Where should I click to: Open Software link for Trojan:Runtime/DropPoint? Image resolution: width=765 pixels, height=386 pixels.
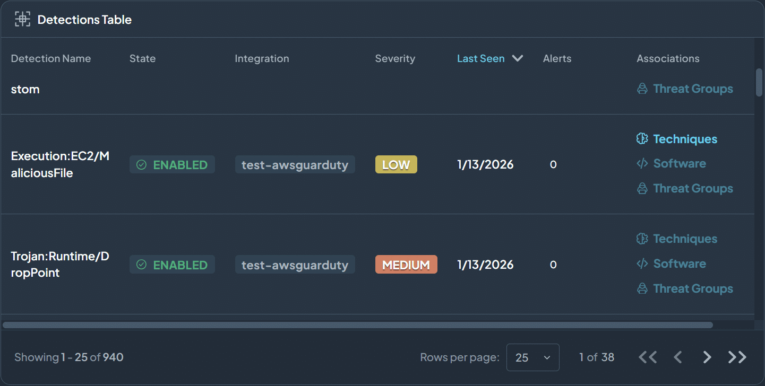(x=680, y=264)
